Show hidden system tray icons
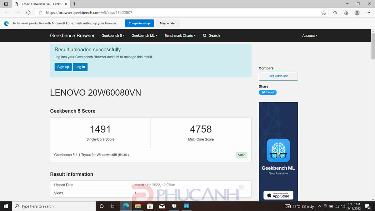 click(x=319, y=206)
